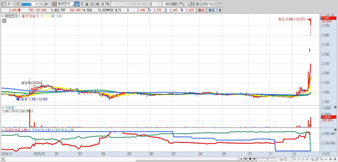Click the stock code input field 012200

[28, 4]
